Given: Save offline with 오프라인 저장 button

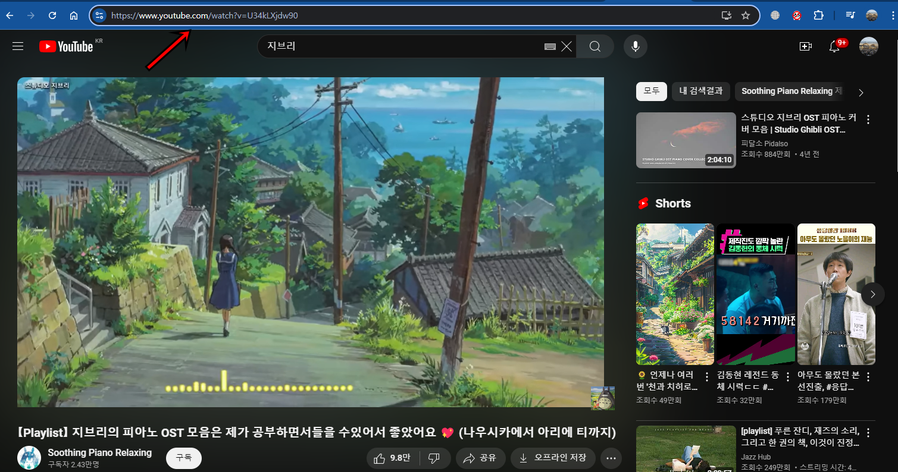Looking at the screenshot, I should [553, 458].
